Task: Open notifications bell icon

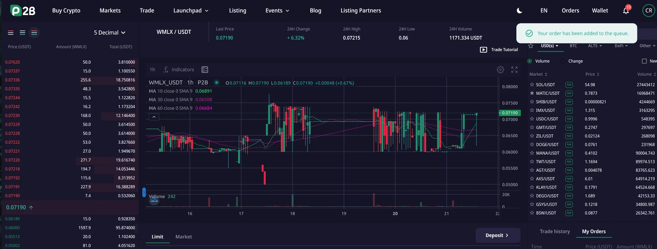Action: click(x=626, y=11)
